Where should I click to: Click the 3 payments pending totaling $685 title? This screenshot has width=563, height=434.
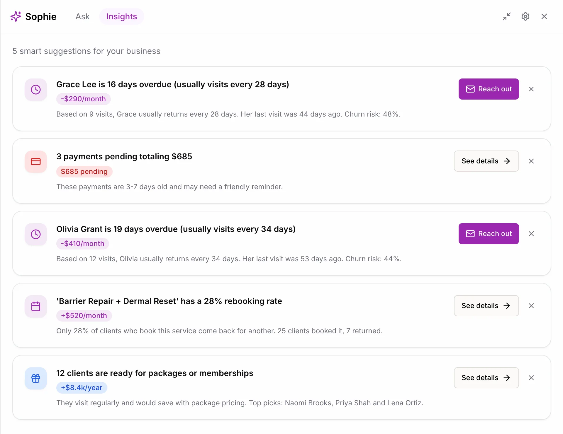point(124,156)
